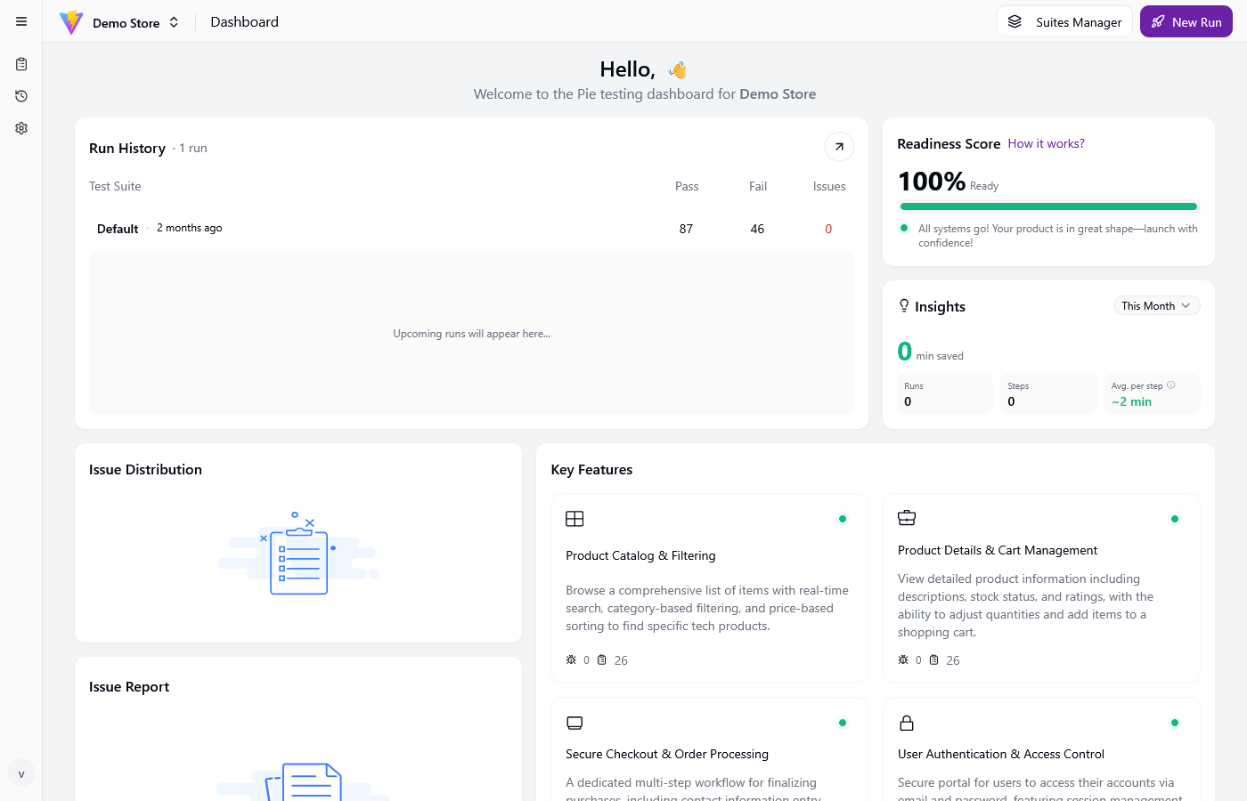Open the This Month dropdown in Insights
The height and width of the screenshot is (801, 1247).
tap(1156, 305)
